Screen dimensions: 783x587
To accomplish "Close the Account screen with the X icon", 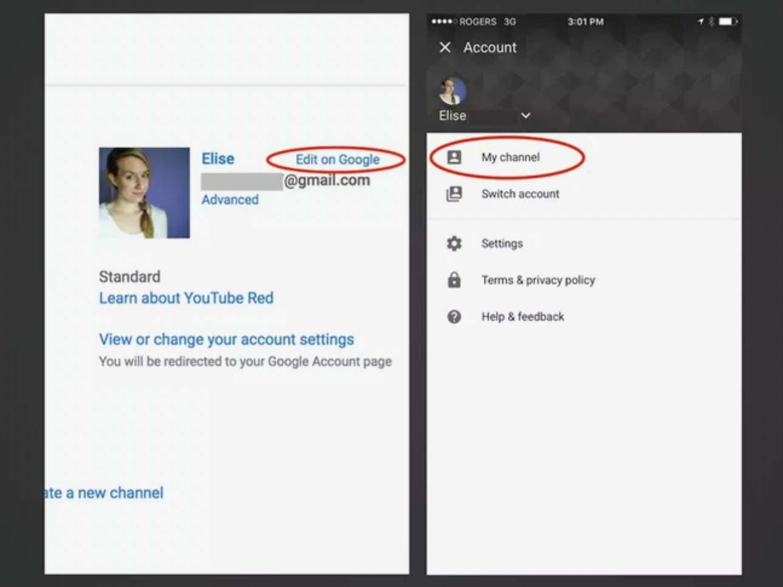I will [x=445, y=47].
